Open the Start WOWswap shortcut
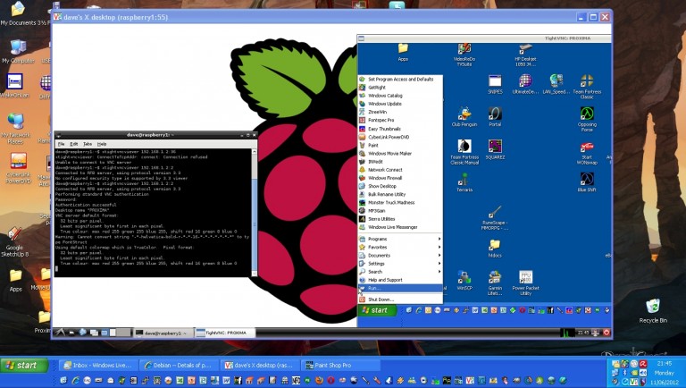 pyautogui.click(x=587, y=152)
